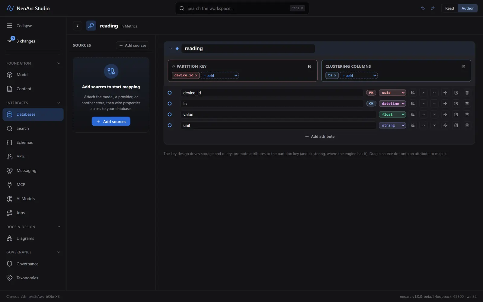
Task: Click the blue Add sources button
Action: (111, 121)
